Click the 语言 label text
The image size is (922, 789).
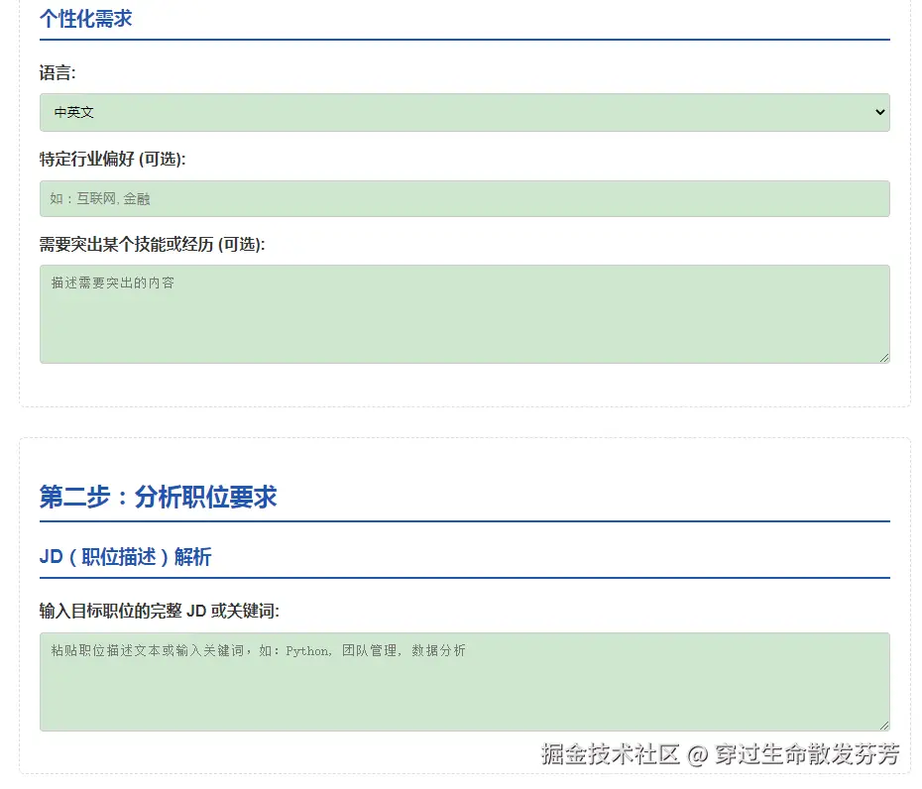coord(54,71)
